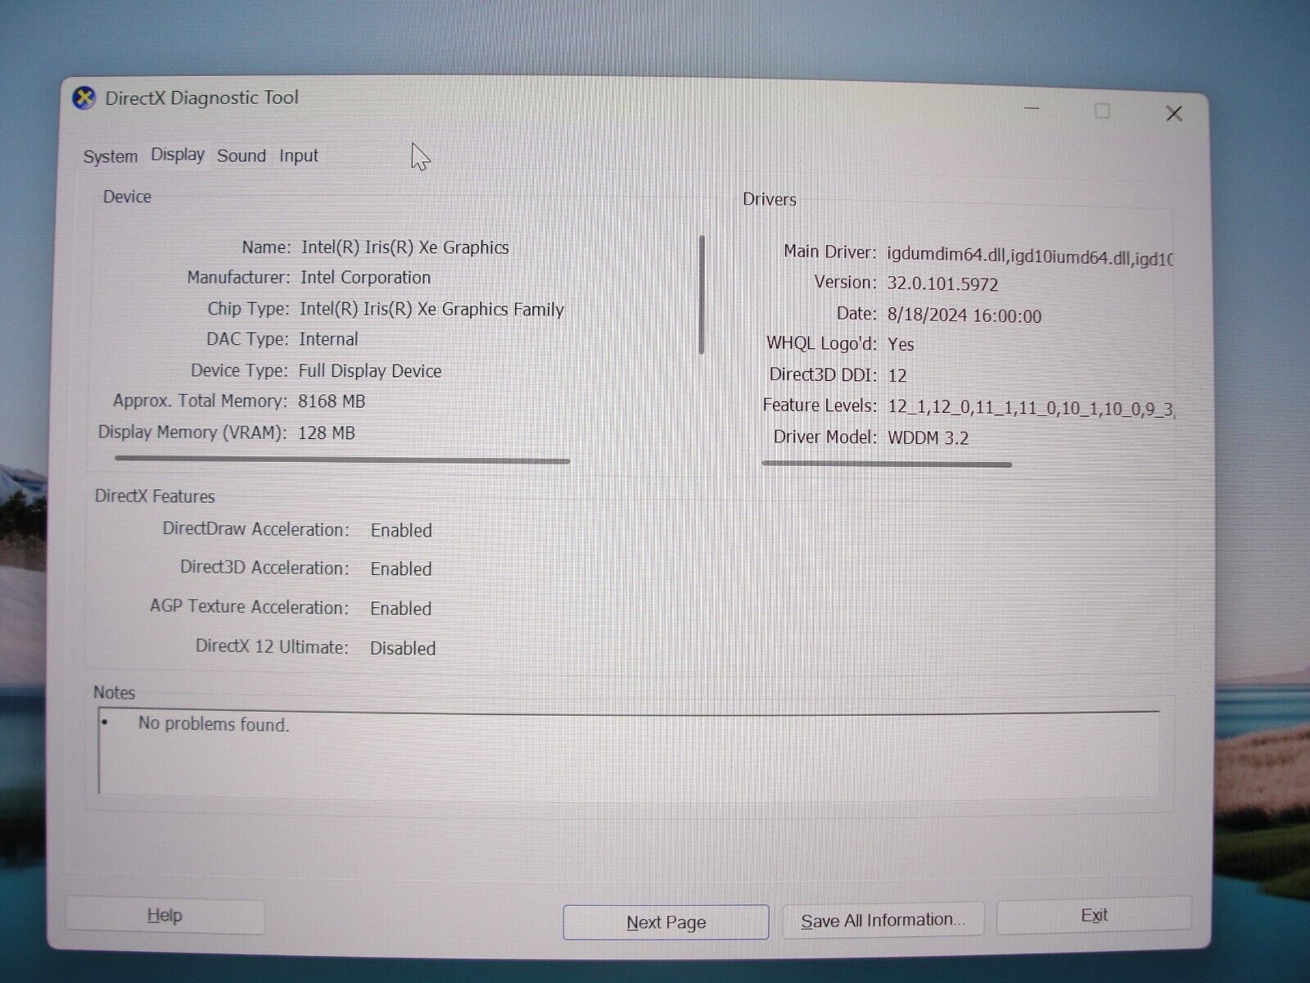Click driver model value 'WDDM 3.2'
This screenshot has width=1310, height=983.
928,438
